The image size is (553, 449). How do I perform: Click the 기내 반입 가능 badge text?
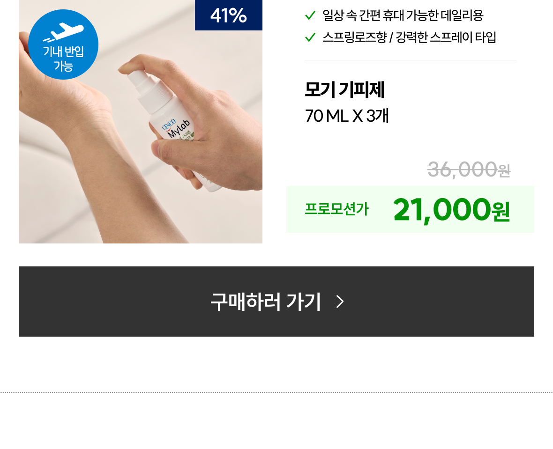[x=63, y=59]
